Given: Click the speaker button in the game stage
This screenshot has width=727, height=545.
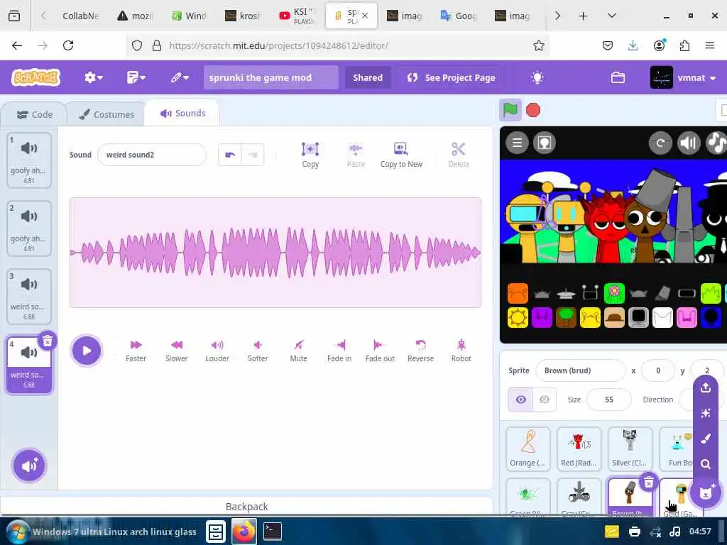Looking at the screenshot, I should tap(689, 143).
